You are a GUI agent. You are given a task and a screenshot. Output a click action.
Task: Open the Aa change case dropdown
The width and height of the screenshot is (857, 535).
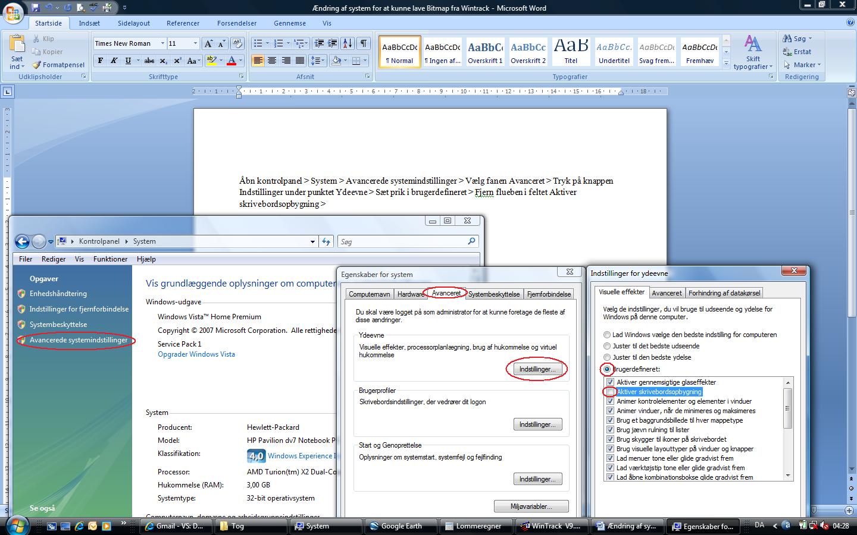pyautogui.click(x=192, y=61)
